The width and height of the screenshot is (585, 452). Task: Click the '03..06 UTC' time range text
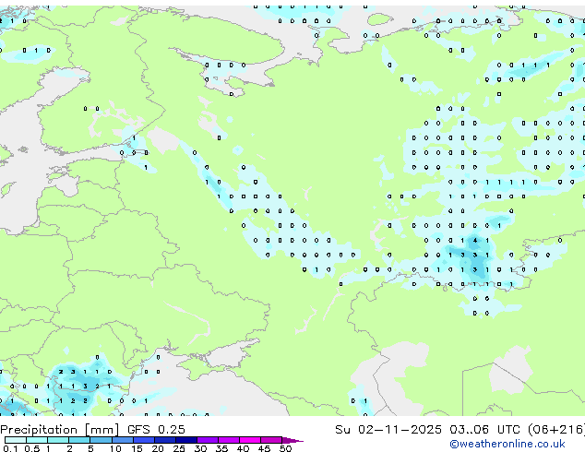(x=484, y=430)
